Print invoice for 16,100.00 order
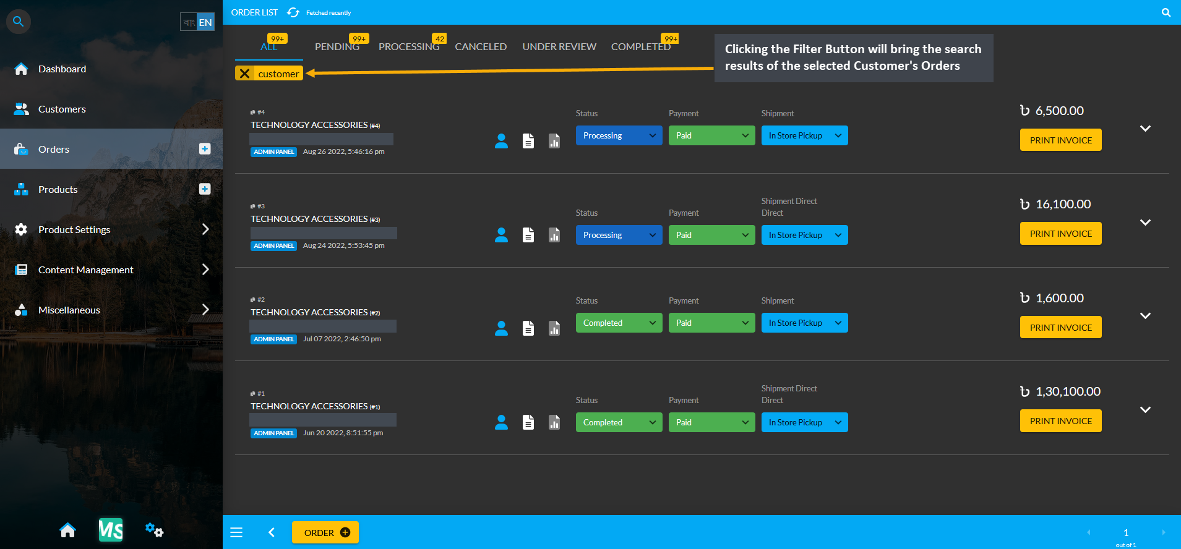The image size is (1181, 549). (x=1061, y=233)
